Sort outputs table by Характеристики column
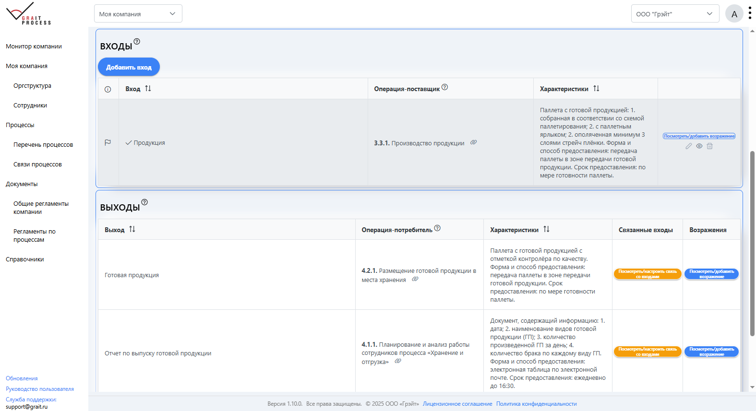The width and height of the screenshot is (756, 411). click(546, 229)
